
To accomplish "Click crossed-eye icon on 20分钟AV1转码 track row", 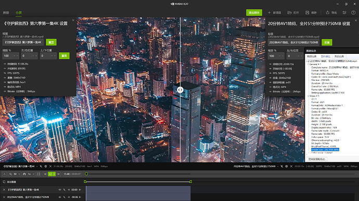I will (x=64, y=197).
